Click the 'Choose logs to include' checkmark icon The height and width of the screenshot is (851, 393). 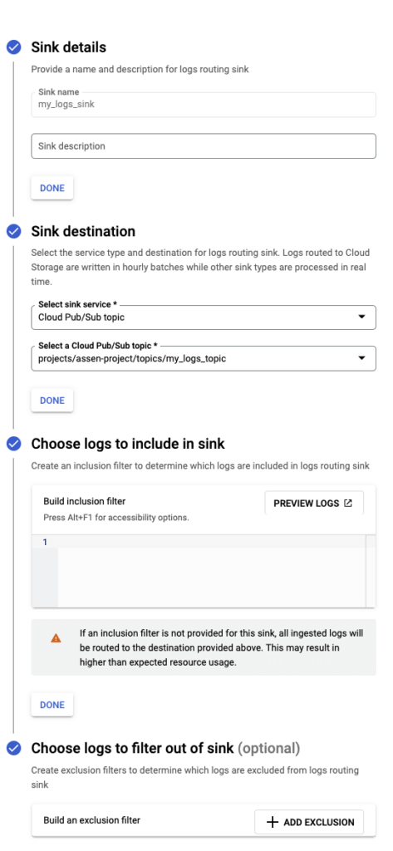point(13,444)
